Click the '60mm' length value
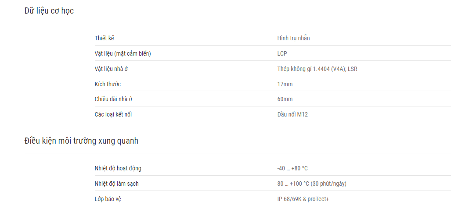 285,99
